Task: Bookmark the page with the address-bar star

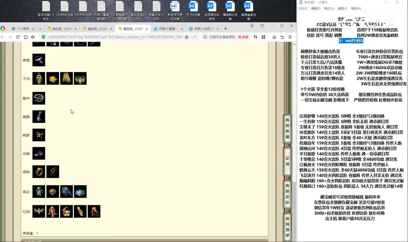Action: (x=186, y=37)
